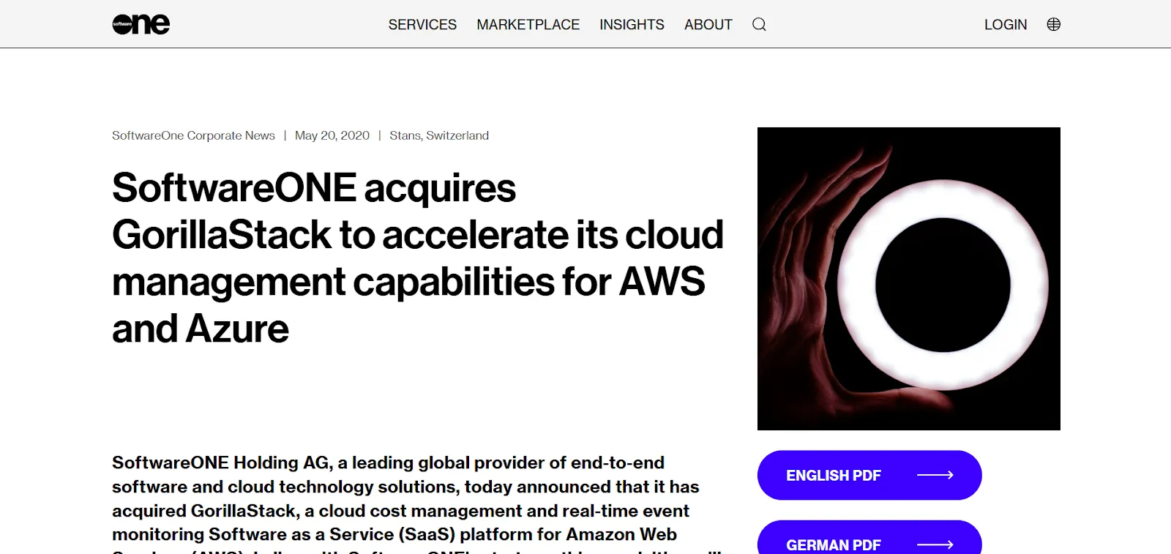Download the GERMAN PDF
The height and width of the screenshot is (554, 1171).
point(869,537)
